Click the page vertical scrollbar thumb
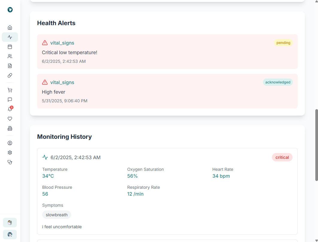This screenshot has width=318, height=242. [317, 145]
